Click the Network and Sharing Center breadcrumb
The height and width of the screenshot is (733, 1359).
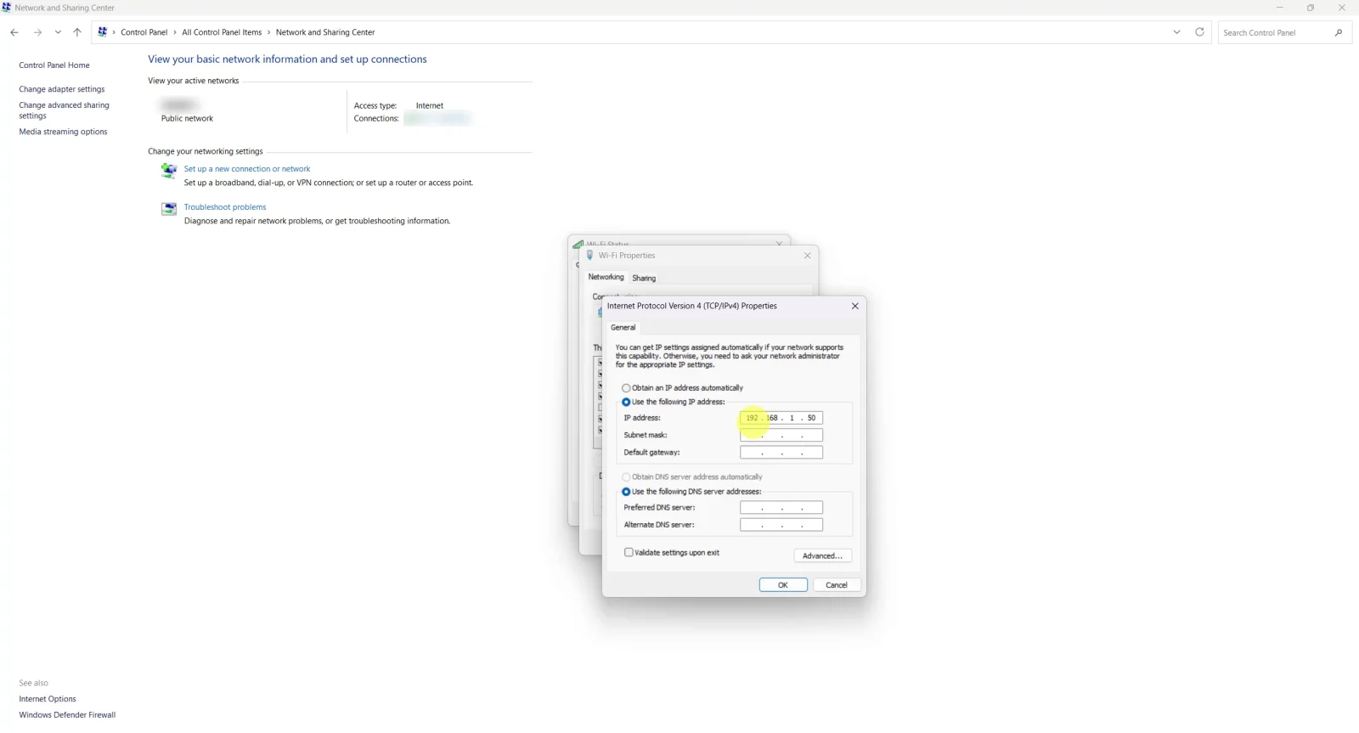click(x=325, y=32)
